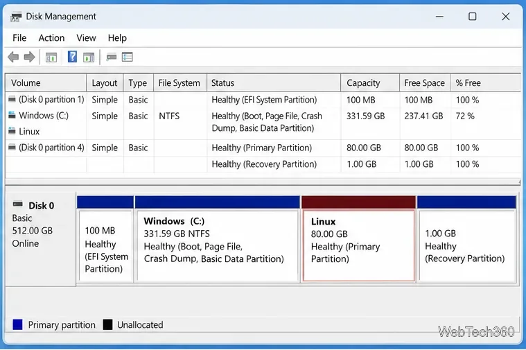Sort by the Layout column header
526x350 pixels.
[x=105, y=83]
